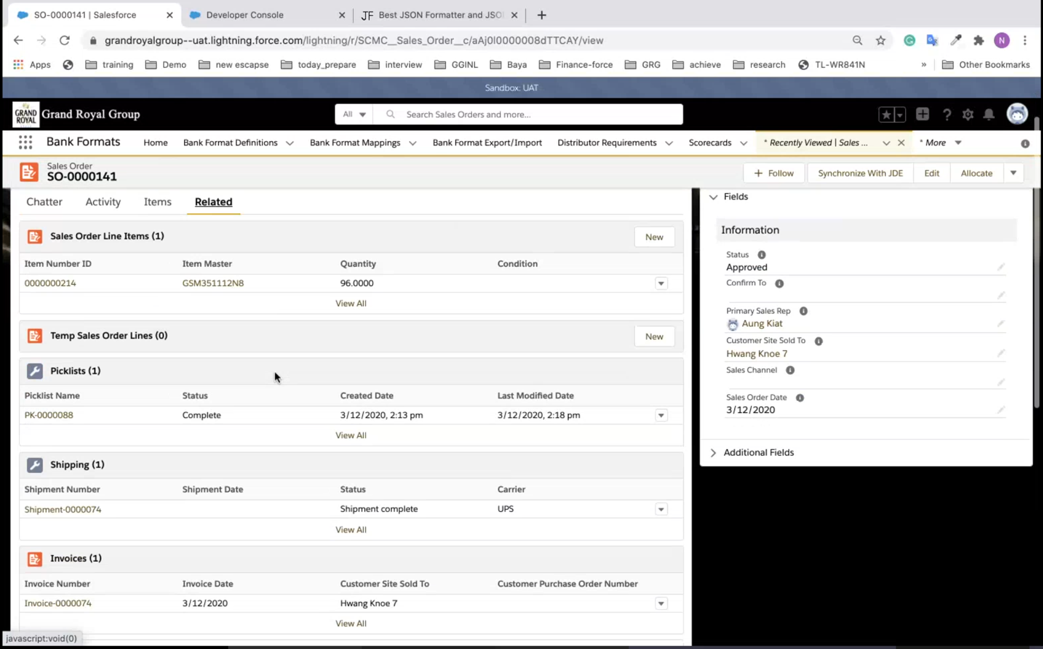Open the App Launcher grid icon
1043x649 pixels.
pyautogui.click(x=25, y=142)
